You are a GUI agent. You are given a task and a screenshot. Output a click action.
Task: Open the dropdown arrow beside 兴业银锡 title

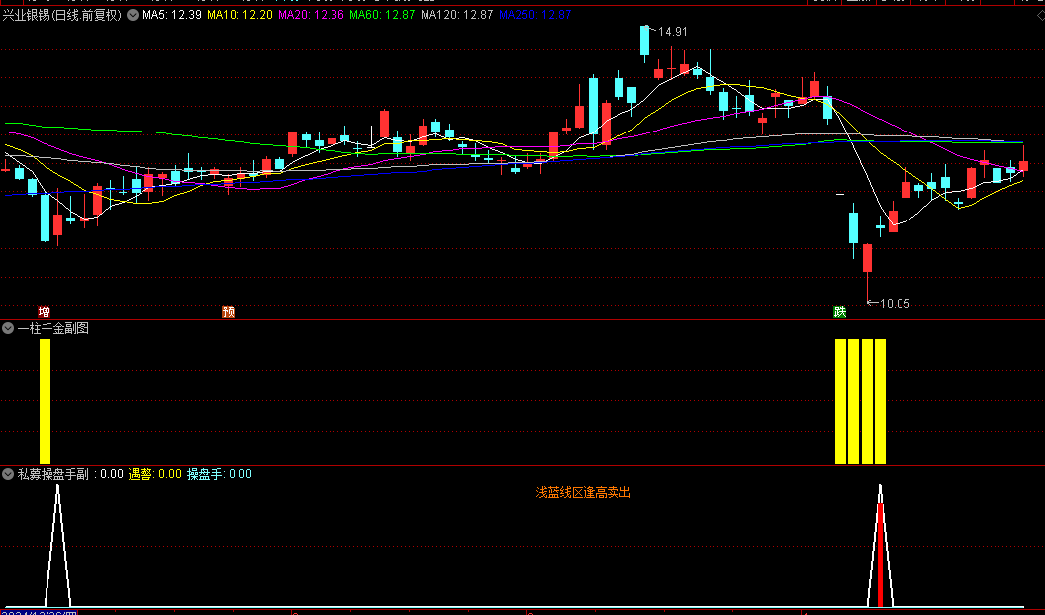pyautogui.click(x=133, y=15)
